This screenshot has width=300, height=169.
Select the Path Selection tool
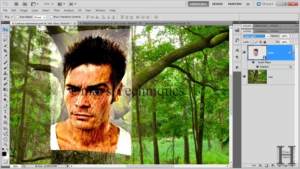click(x=5, y=117)
